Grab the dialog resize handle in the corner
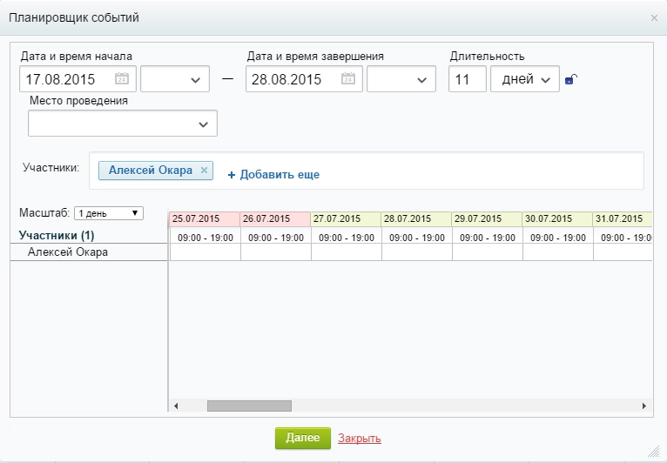667x463 pixels. tap(654, 451)
